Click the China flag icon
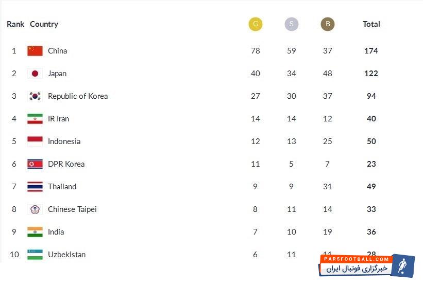 tap(35, 51)
